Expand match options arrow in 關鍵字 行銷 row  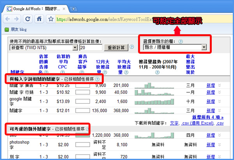[219, 92]
